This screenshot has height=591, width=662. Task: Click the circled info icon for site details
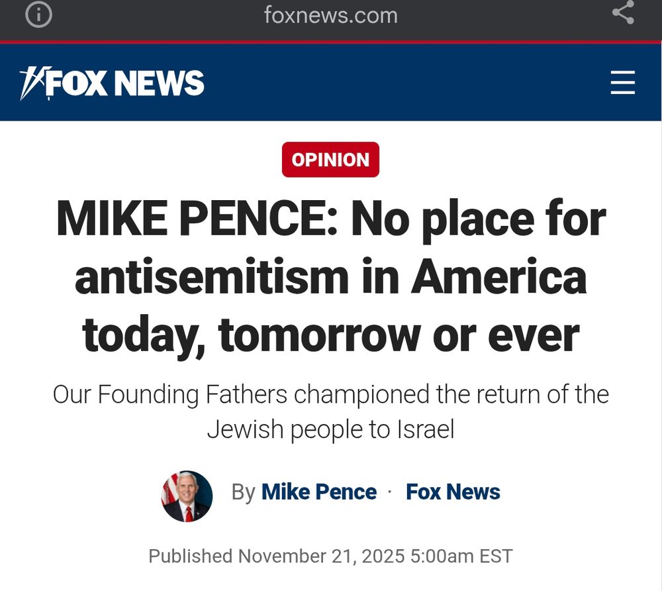point(38,15)
